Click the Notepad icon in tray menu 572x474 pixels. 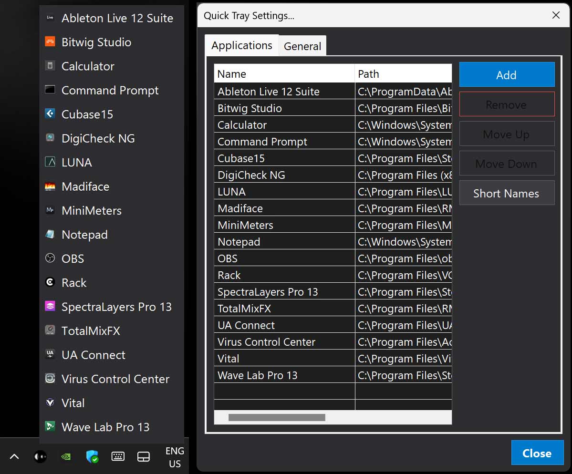50,234
